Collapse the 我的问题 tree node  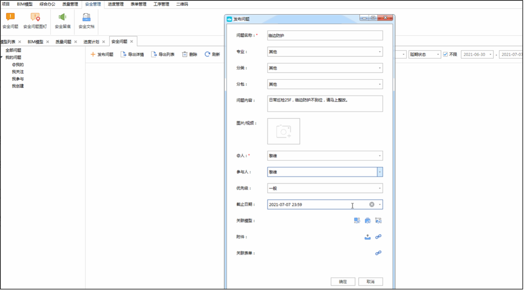point(2,57)
